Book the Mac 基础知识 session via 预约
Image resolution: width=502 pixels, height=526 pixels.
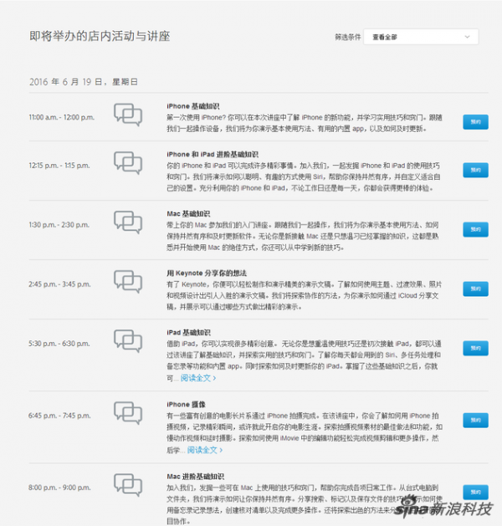475,229
